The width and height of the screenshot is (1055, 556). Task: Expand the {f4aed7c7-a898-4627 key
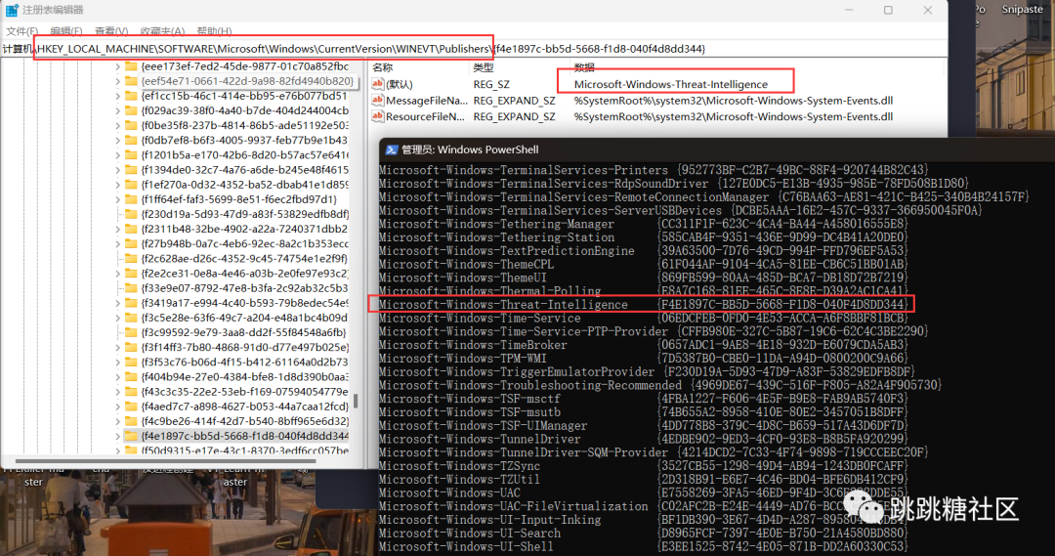(117, 406)
